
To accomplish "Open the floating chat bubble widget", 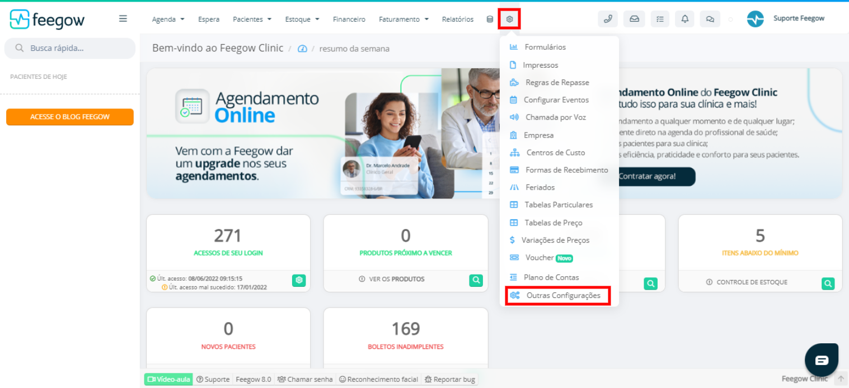I will (x=821, y=360).
